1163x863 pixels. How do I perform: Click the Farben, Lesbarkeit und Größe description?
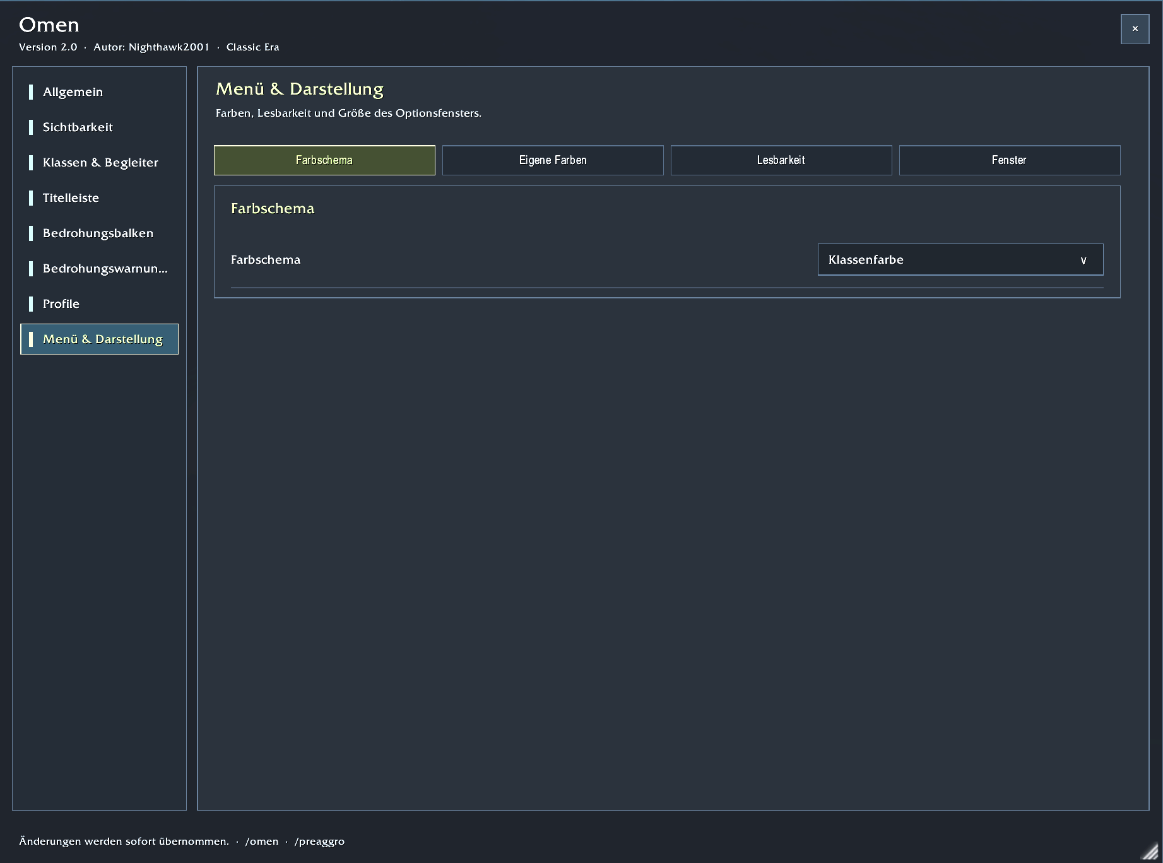point(348,114)
